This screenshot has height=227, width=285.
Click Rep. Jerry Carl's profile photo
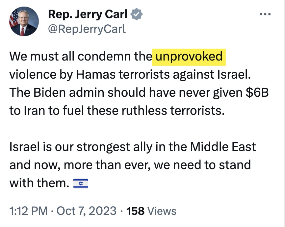pyautogui.click(x=24, y=22)
